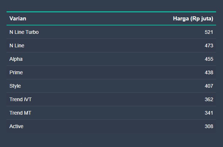This screenshot has height=147, width=223.
Task: Click the Trend MT price 341
Action: pos(209,113)
